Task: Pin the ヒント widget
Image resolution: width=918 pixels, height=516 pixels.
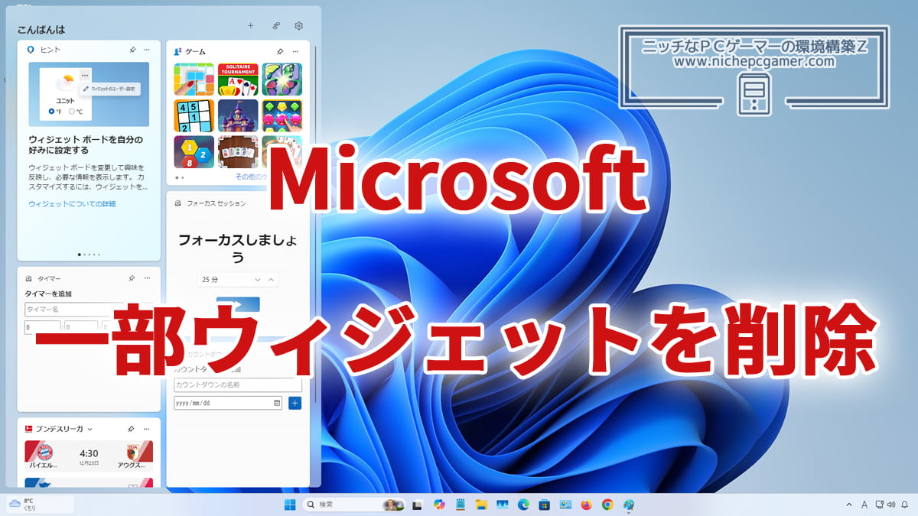Action: (x=132, y=50)
